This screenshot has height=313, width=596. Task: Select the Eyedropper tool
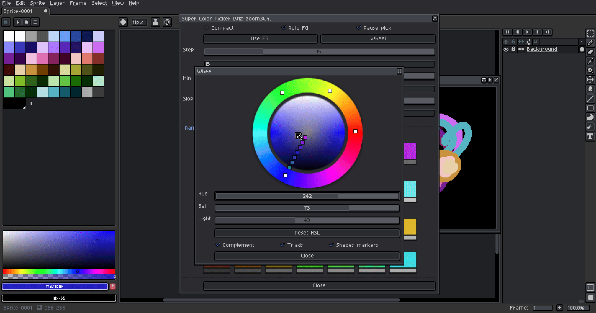pyautogui.click(x=590, y=61)
